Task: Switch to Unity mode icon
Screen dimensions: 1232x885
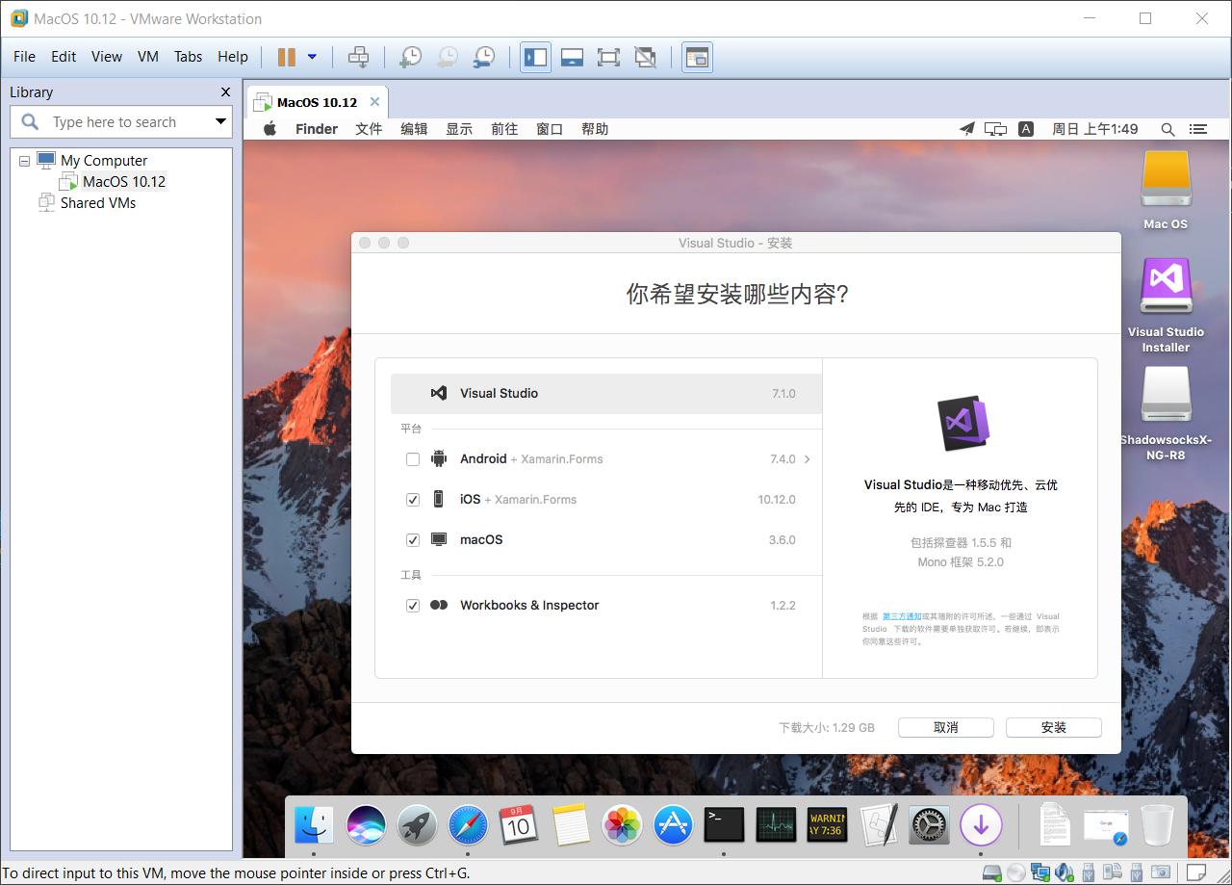Action: click(645, 57)
